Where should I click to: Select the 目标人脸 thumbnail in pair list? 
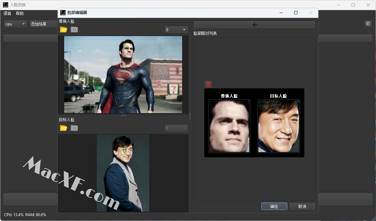pos(279,126)
